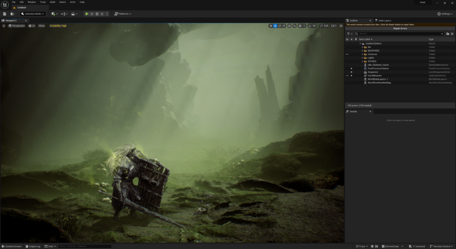
Task: Toggle the grid snapping button
Action: click(x=300, y=26)
